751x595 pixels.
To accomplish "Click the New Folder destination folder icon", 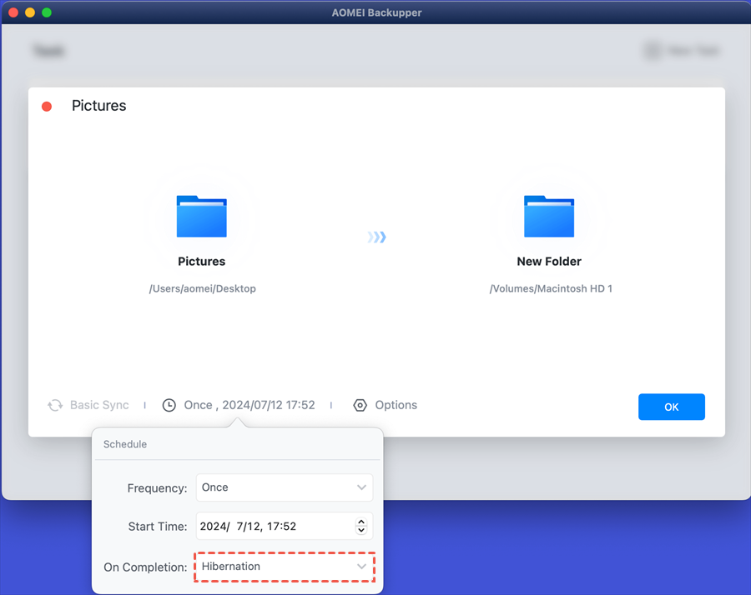I will (x=549, y=216).
